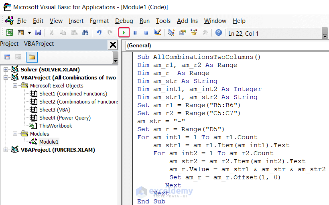This screenshot has height=205, width=329.
Task: Select Module1 in the Modules folder
Action: tap(49, 142)
